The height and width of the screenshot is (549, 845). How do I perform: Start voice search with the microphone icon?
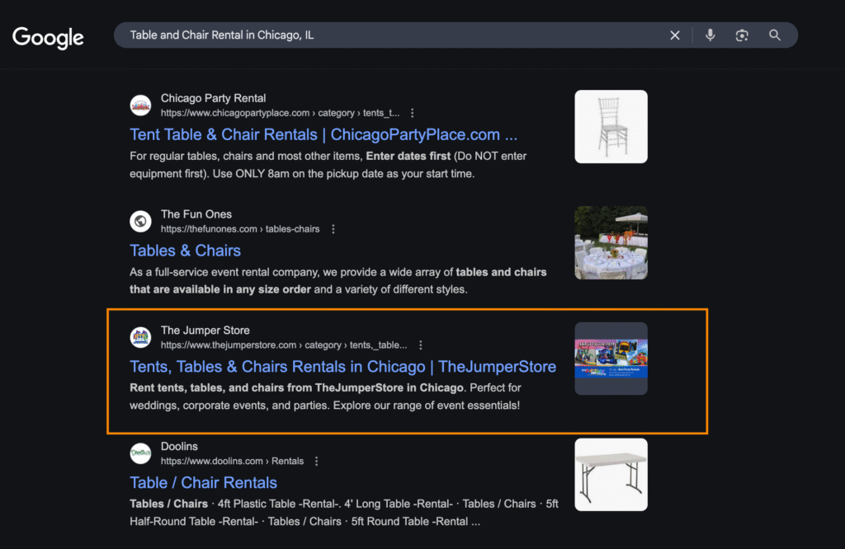click(710, 35)
